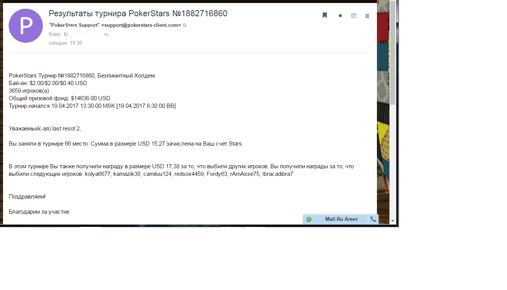The width and height of the screenshot is (507, 290).
Task: Click the greeting "Уважаемый(-ая) last resot 2,"
Action: pyautogui.click(x=45, y=129)
